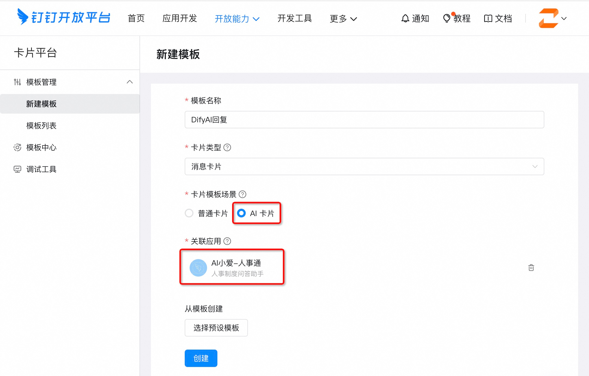
Task: Click help icon beside 关联应用
Action: coord(227,241)
